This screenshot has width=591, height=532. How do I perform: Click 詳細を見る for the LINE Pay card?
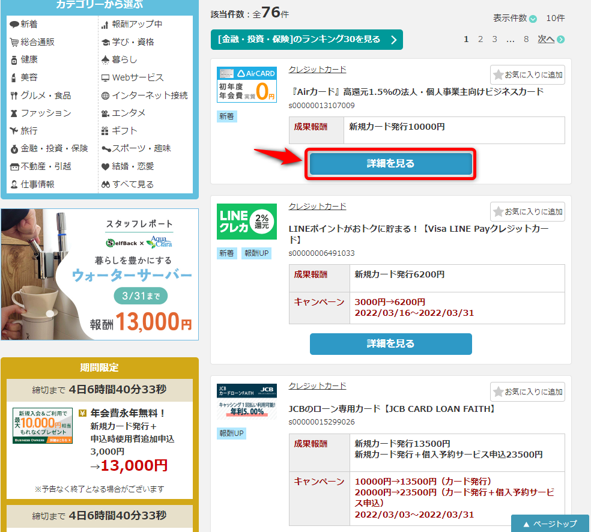(391, 343)
